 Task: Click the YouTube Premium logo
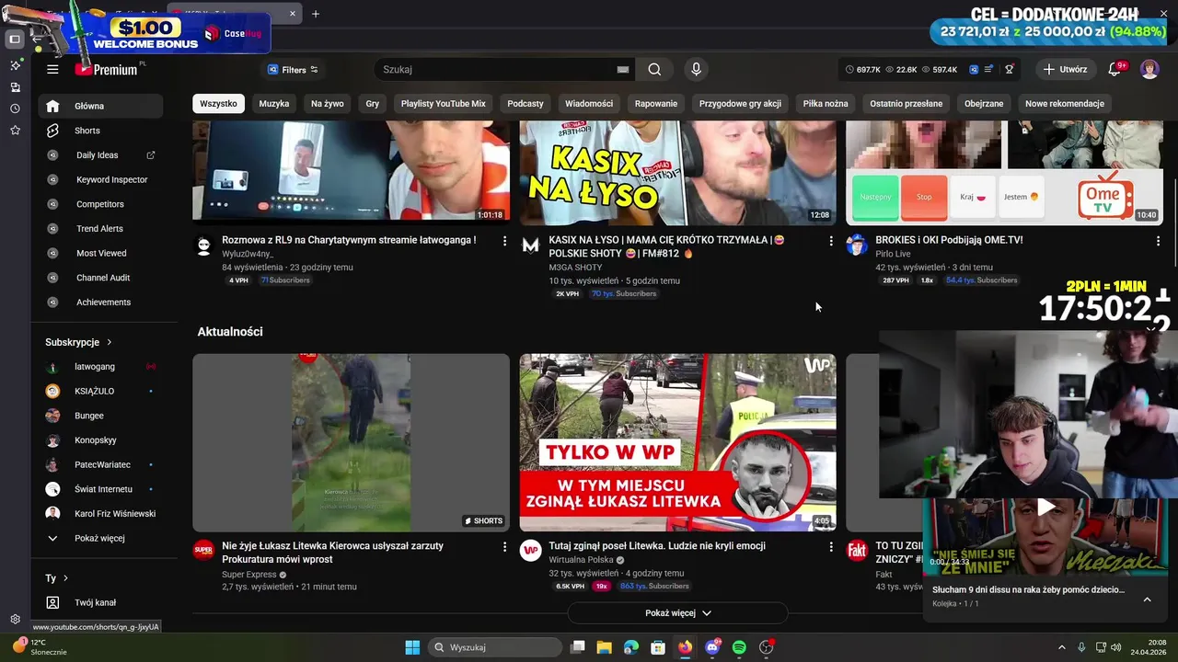[x=107, y=69]
